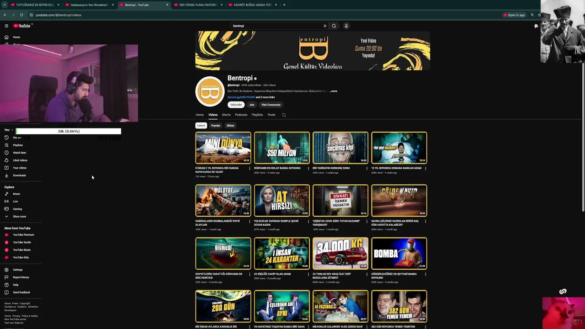This screenshot has height=329, width=585.
Task: Open the MİNİ DÜNYA video thumbnail
Action: click(223, 148)
